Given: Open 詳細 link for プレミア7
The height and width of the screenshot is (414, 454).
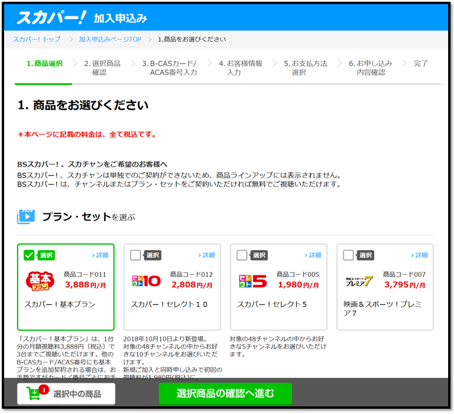Looking at the screenshot, I should point(419,255).
